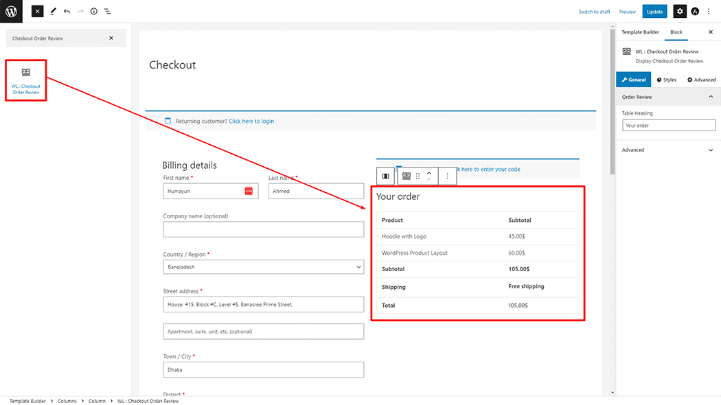Open the document Details info icon
721x405 pixels.
point(94,12)
